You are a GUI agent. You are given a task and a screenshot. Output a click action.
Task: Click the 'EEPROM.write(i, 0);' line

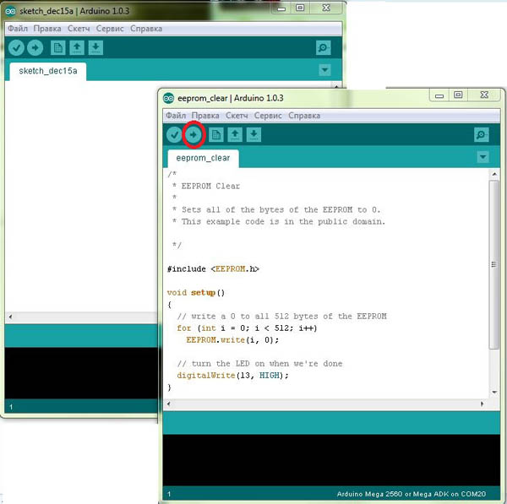coord(232,340)
